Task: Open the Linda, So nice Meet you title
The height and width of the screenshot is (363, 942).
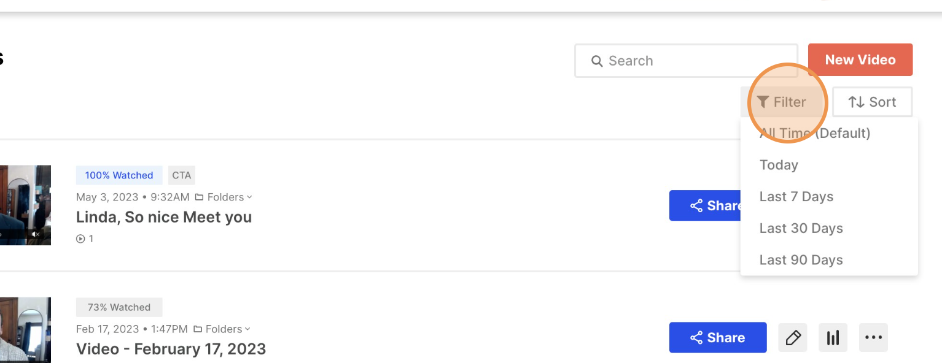Action: tap(164, 217)
